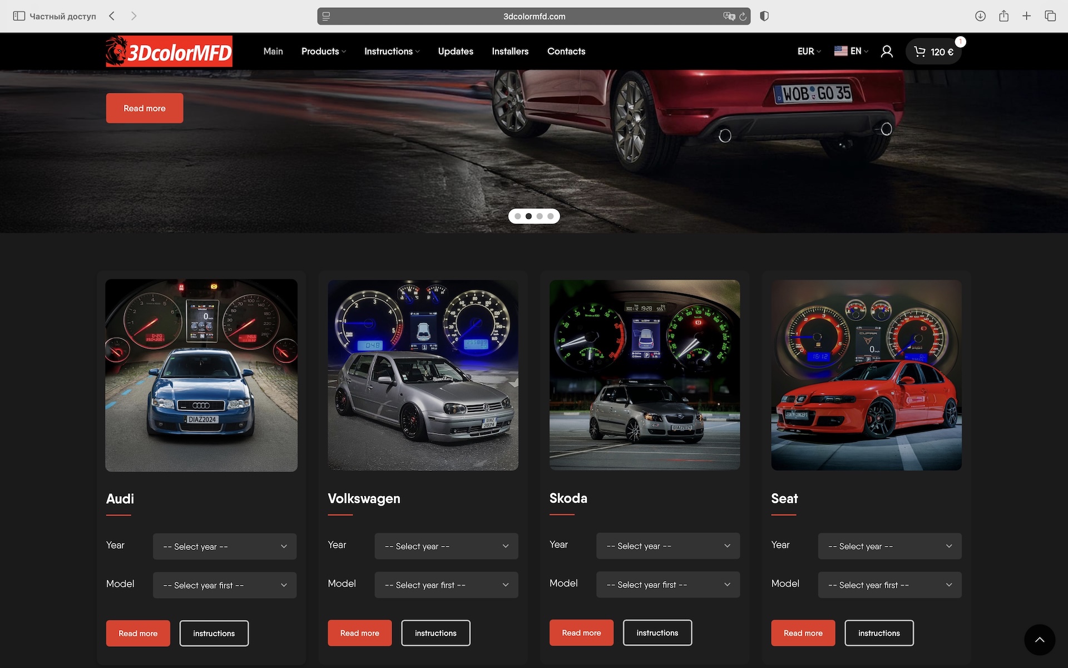Open Volkswagen Year select dropdown
The height and width of the screenshot is (668, 1068).
pos(446,546)
